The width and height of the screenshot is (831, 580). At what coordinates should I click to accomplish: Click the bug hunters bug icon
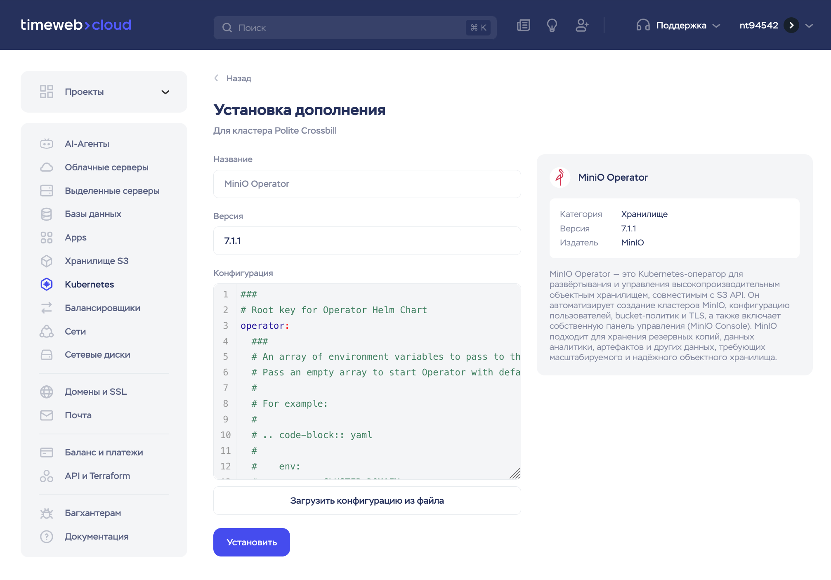pyautogui.click(x=47, y=513)
